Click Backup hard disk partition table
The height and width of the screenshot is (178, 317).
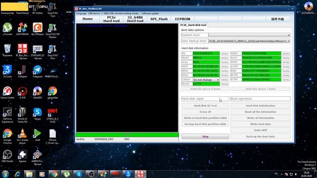pos(205,124)
